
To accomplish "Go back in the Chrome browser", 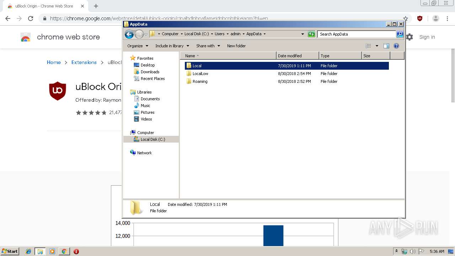I will pyautogui.click(x=8, y=18).
